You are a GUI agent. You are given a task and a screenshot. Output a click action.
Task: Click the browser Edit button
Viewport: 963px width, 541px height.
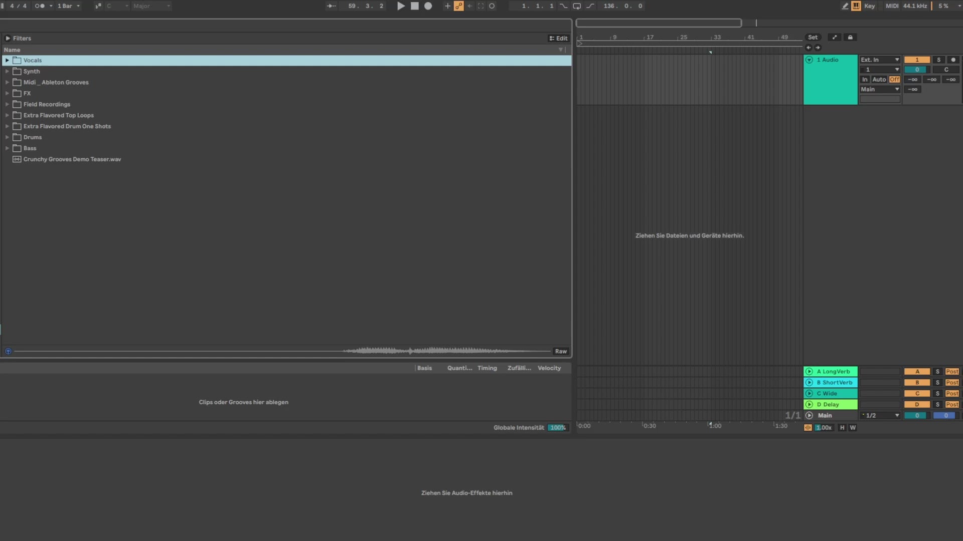pos(558,39)
